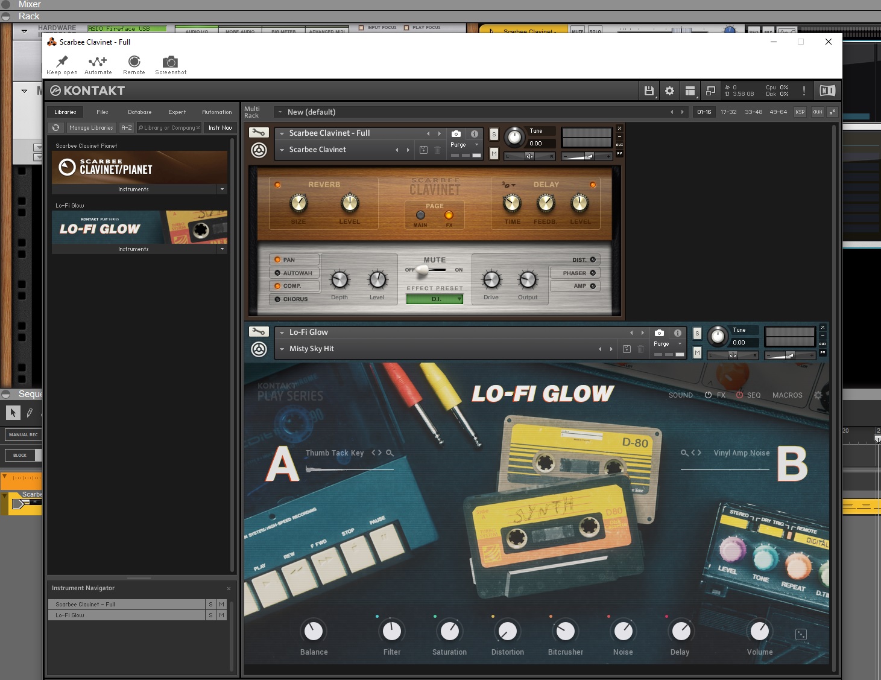The width and height of the screenshot is (881, 680).
Task: Click the Instr Nav button
Action: [x=220, y=128]
